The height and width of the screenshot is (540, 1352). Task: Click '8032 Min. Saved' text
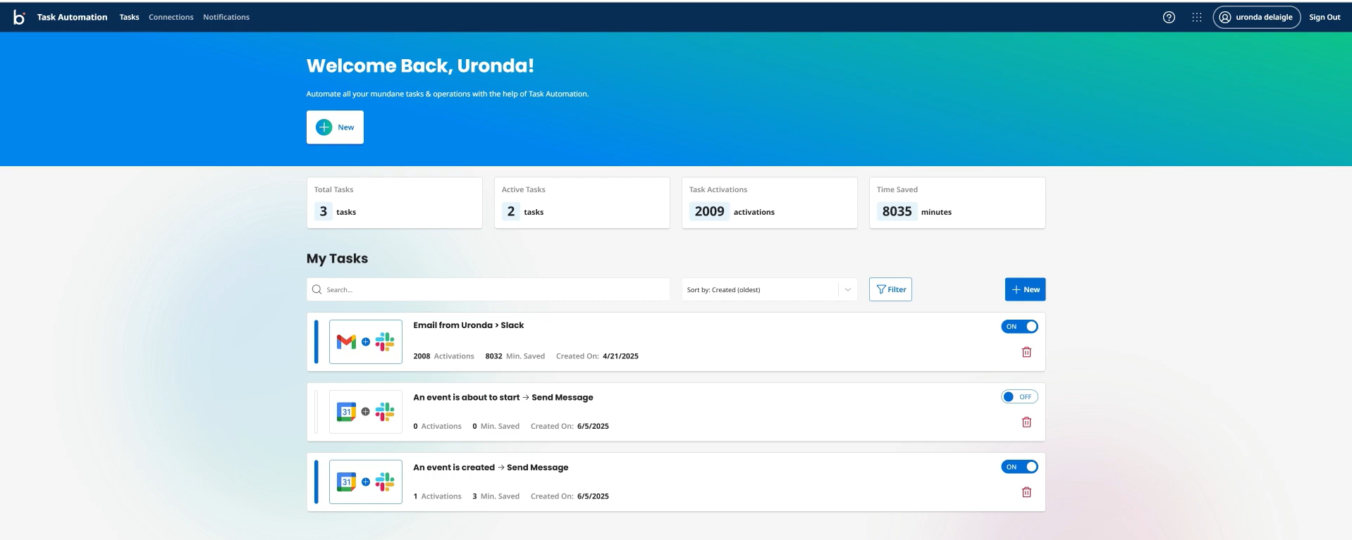click(x=515, y=356)
